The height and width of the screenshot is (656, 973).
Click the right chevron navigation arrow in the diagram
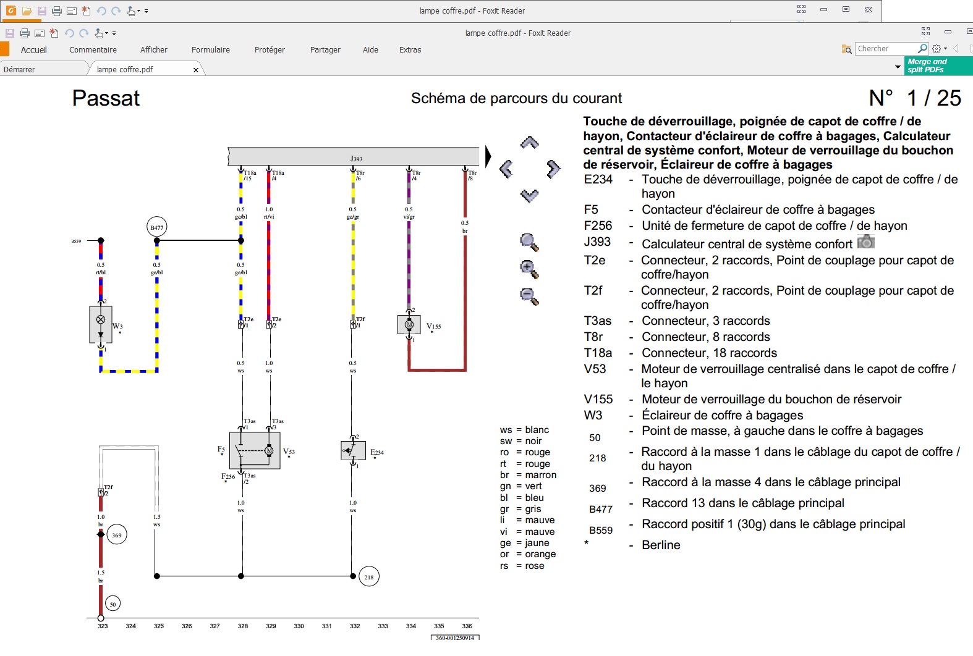click(x=554, y=169)
